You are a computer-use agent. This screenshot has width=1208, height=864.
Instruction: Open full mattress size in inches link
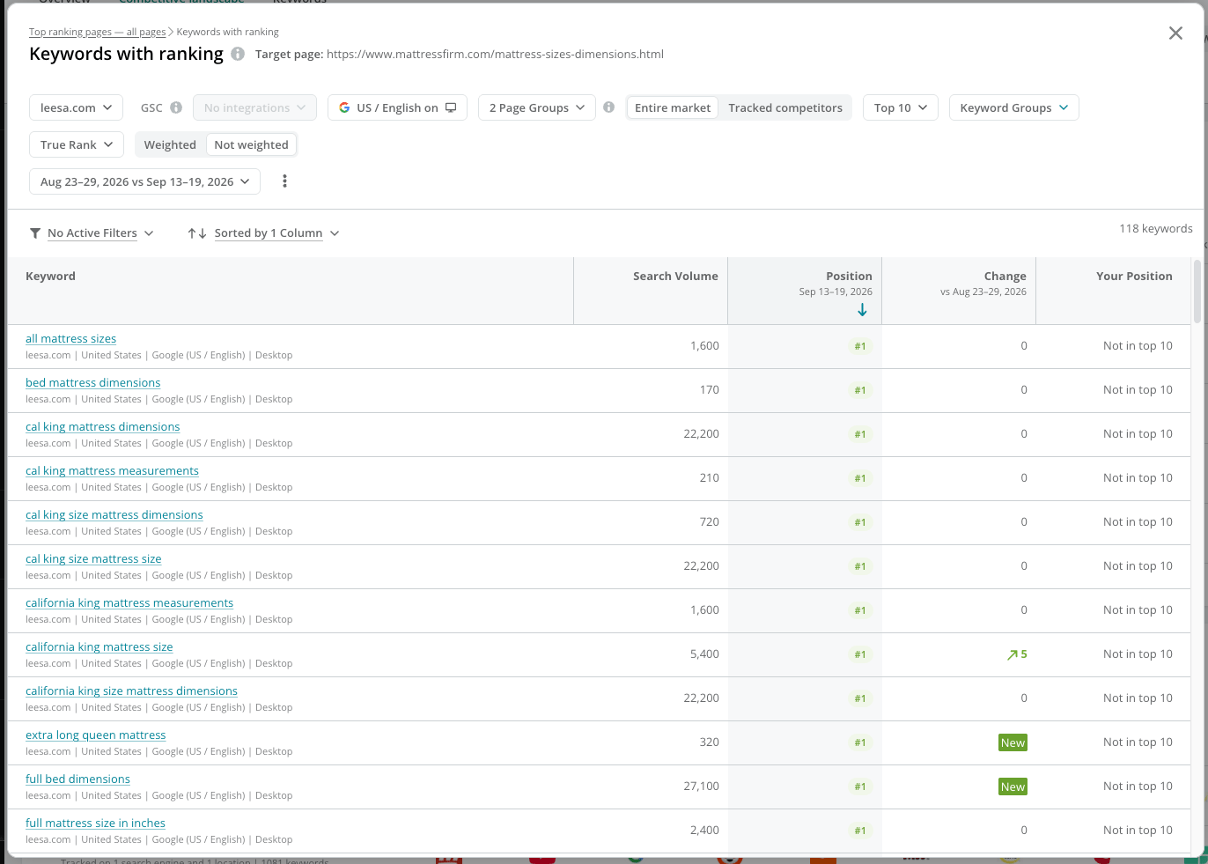[95, 823]
